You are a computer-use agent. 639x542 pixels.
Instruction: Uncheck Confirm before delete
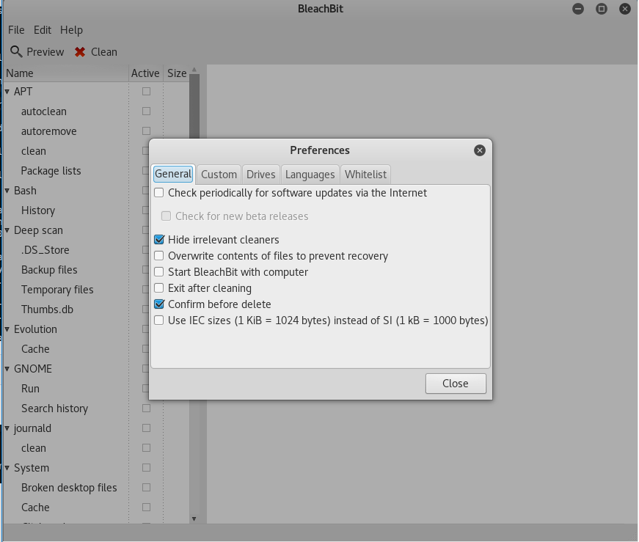(159, 304)
